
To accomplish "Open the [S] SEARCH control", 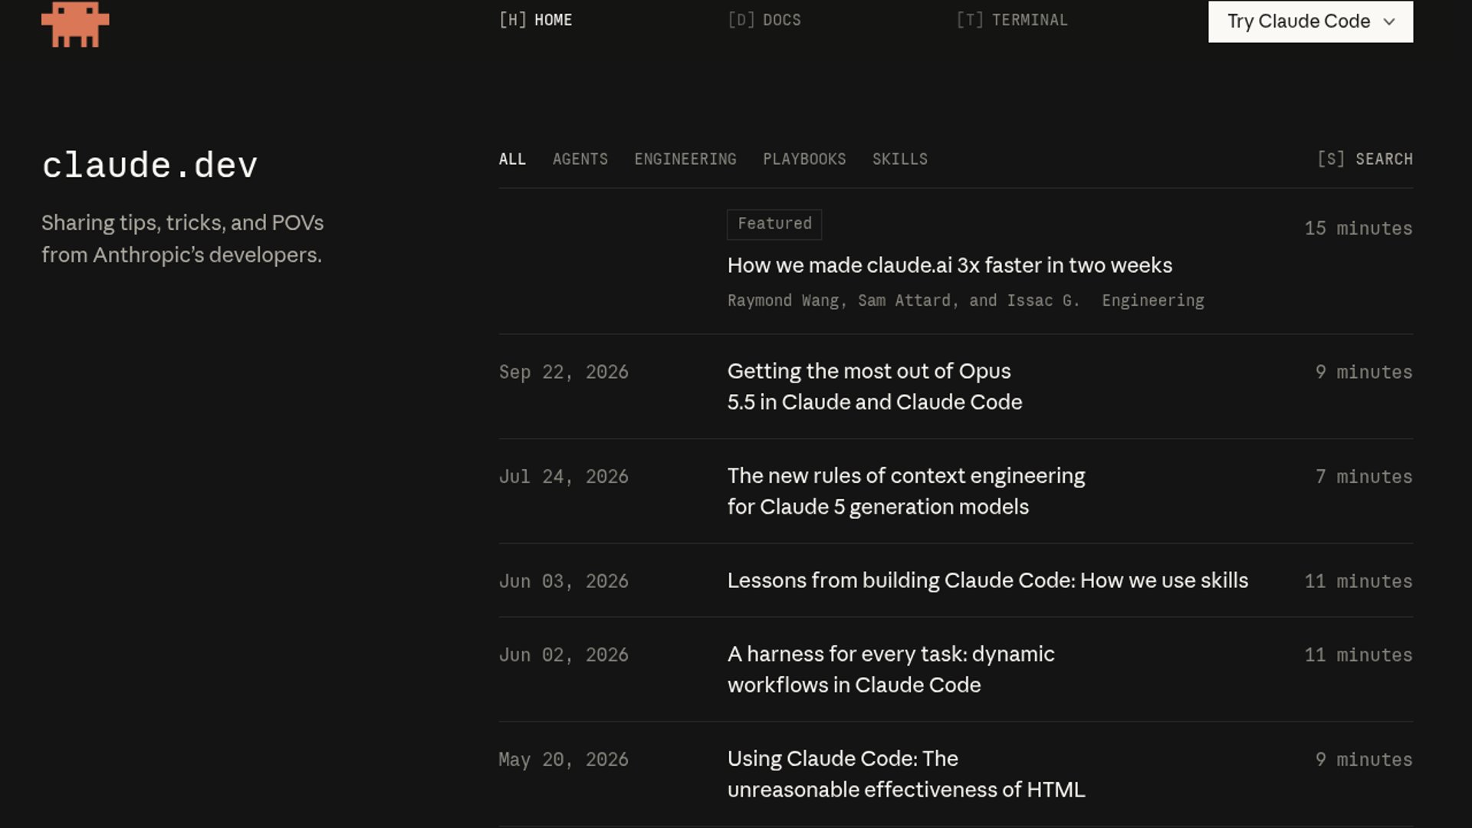I will tap(1365, 159).
